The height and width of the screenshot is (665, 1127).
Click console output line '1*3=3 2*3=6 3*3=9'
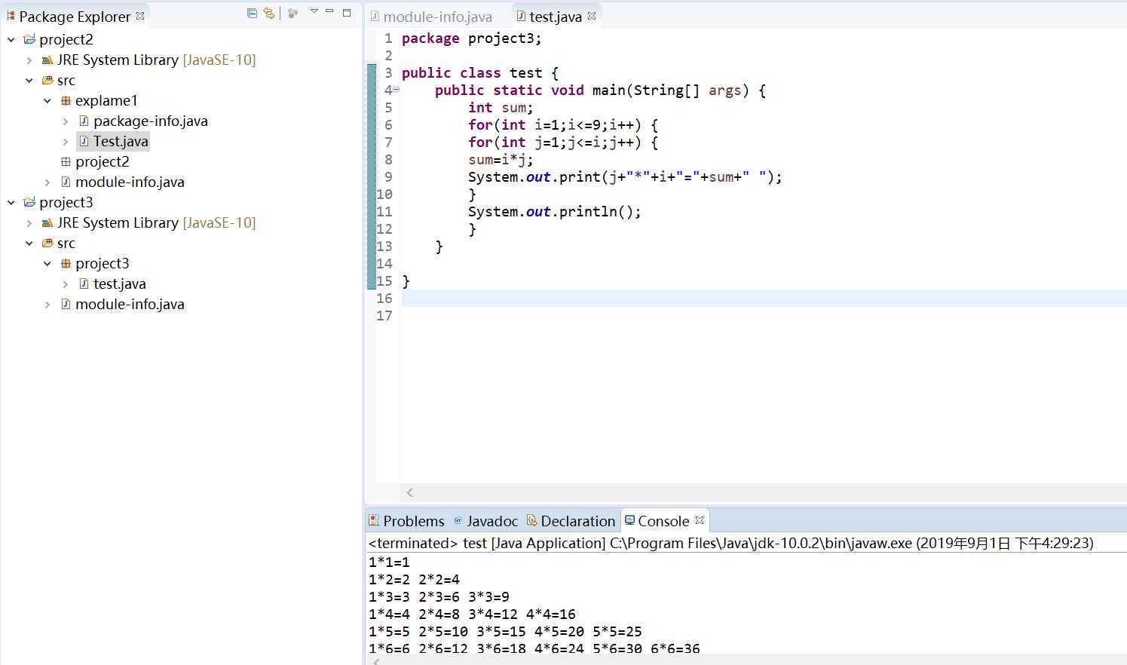pos(439,597)
